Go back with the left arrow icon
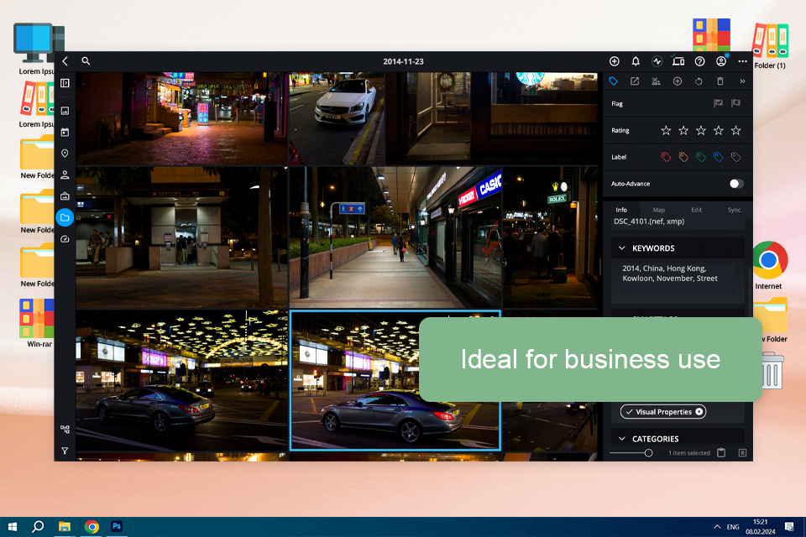Viewport: 806px width, 537px height. tap(65, 61)
